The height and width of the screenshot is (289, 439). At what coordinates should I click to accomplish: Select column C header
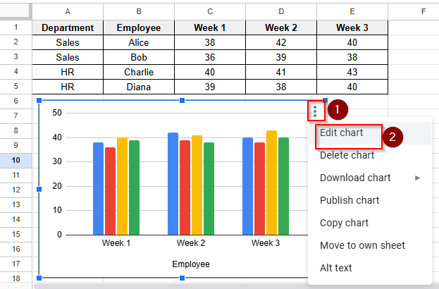tap(210, 11)
